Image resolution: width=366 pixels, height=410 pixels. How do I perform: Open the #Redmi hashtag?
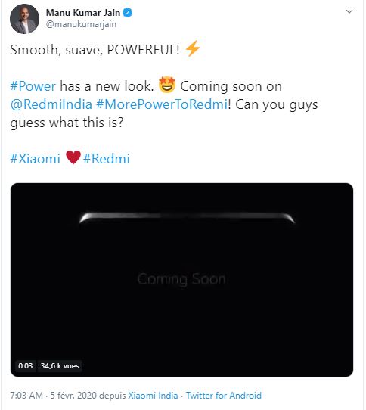tap(107, 158)
